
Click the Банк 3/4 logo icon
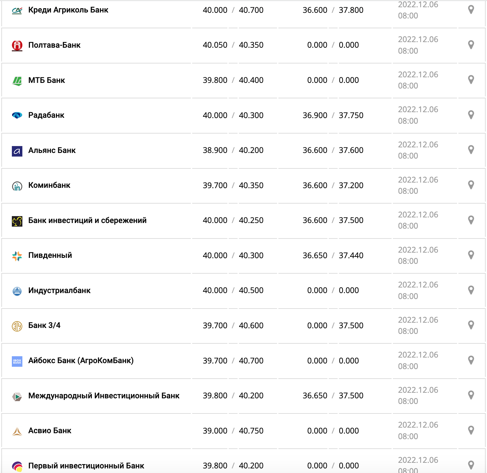[17, 326]
